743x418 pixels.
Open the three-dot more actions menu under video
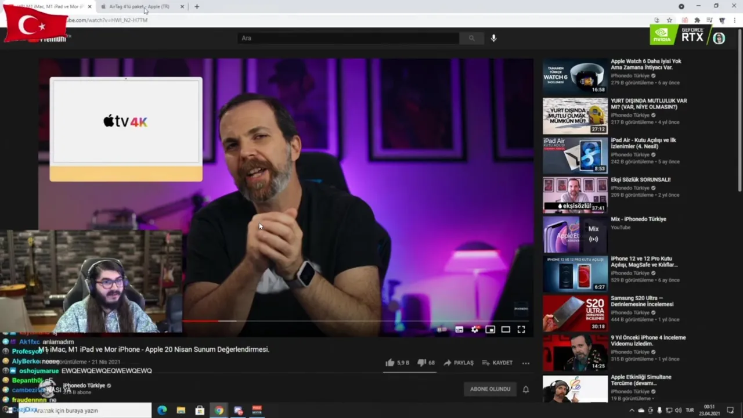click(526, 363)
